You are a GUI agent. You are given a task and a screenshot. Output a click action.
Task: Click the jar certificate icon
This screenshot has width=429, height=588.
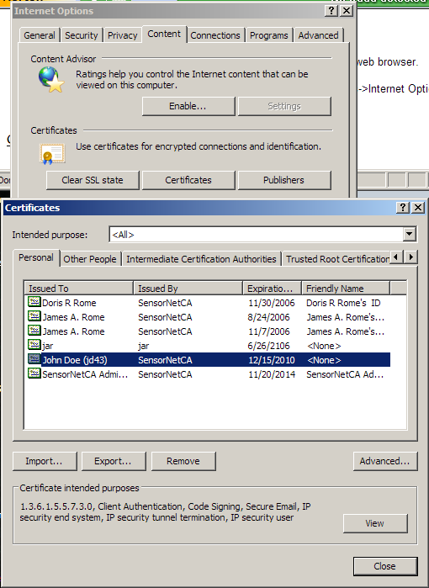[x=34, y=345]
